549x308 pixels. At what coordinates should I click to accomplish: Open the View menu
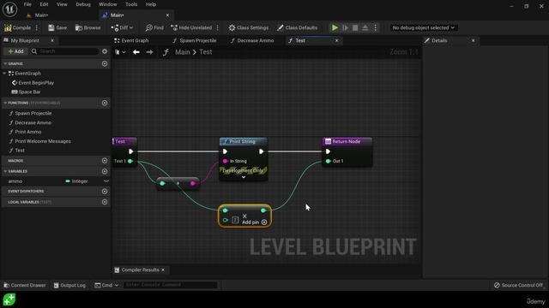tap(62, 4)
